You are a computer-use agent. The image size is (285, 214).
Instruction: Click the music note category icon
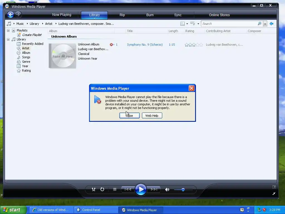[x=9, y=24]
